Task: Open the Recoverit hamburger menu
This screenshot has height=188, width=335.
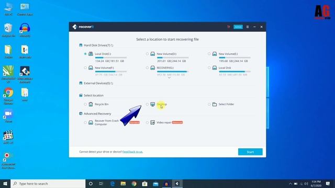Action: [x=248, y=27]
